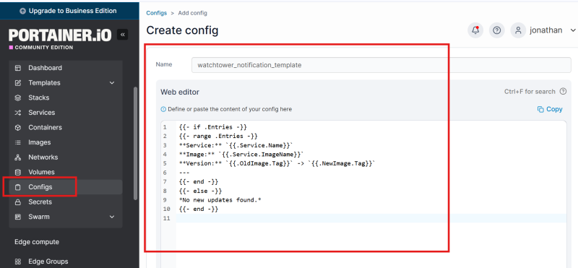
Task: Click editor line '{{- if .Entries -}}'
Action: click(x=212, y=127)
